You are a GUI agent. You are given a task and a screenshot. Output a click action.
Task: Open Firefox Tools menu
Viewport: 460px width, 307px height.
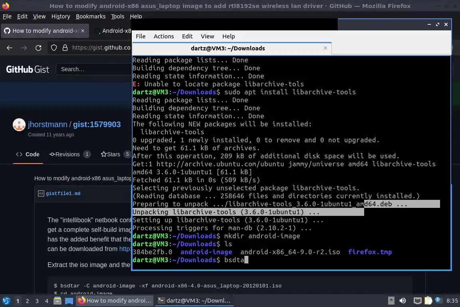[x=118, y=16]
